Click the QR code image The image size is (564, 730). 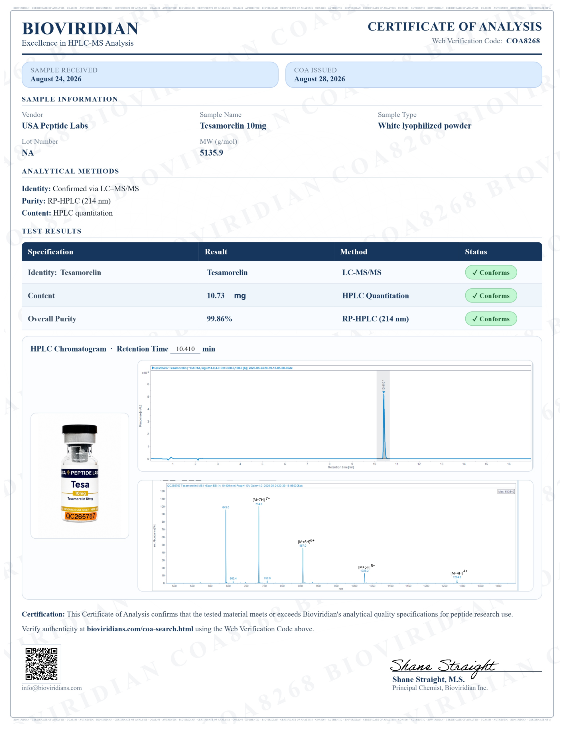click(x=41, y=664)
